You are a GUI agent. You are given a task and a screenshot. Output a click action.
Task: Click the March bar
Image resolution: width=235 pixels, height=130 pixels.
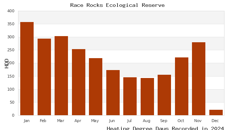point(61,75)
